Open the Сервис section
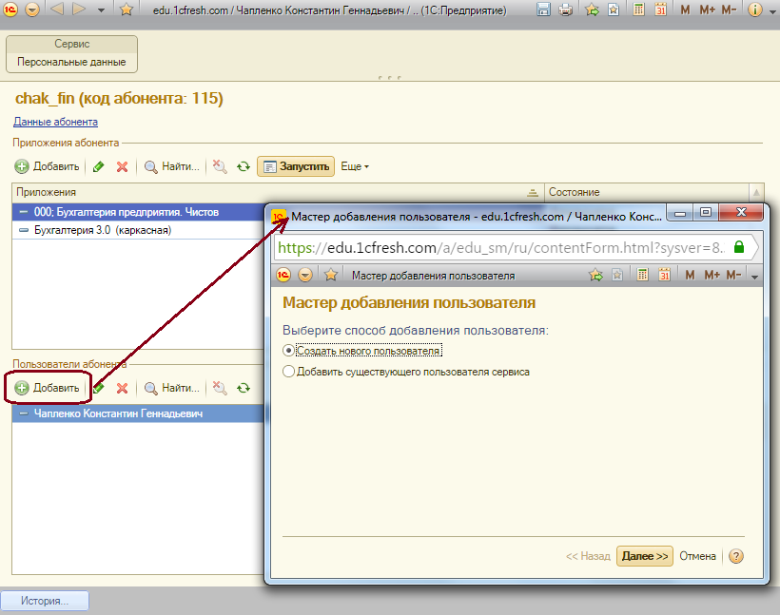This screenshot has width=780, height=615. tap(71, 44)
